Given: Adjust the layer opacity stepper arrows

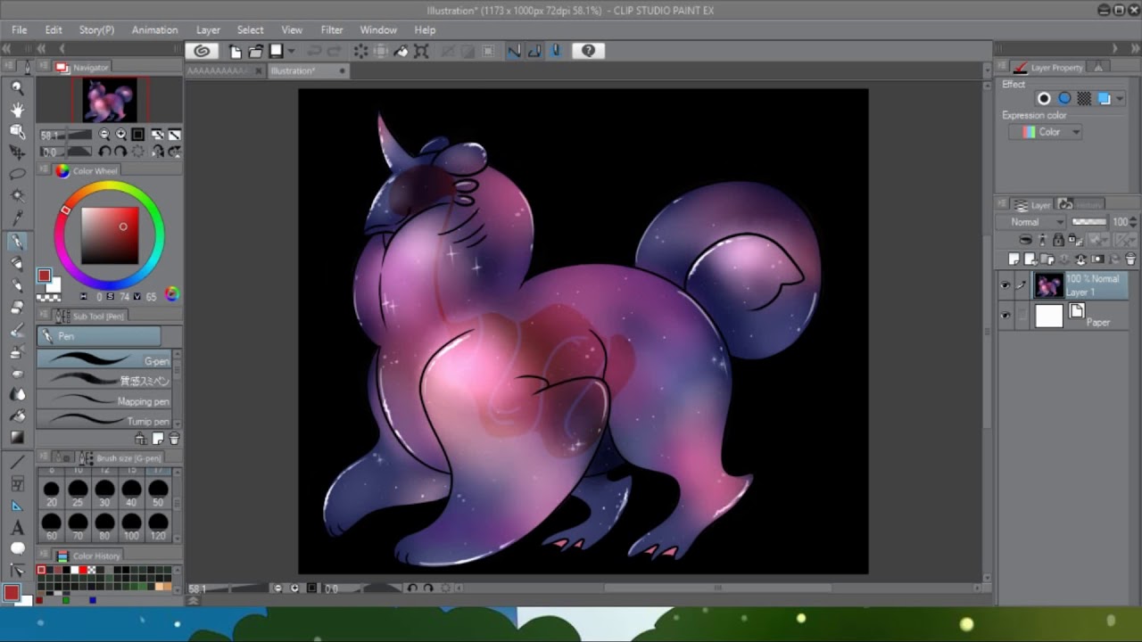Looking at the screenshot, I should (x=1134, y=222).
